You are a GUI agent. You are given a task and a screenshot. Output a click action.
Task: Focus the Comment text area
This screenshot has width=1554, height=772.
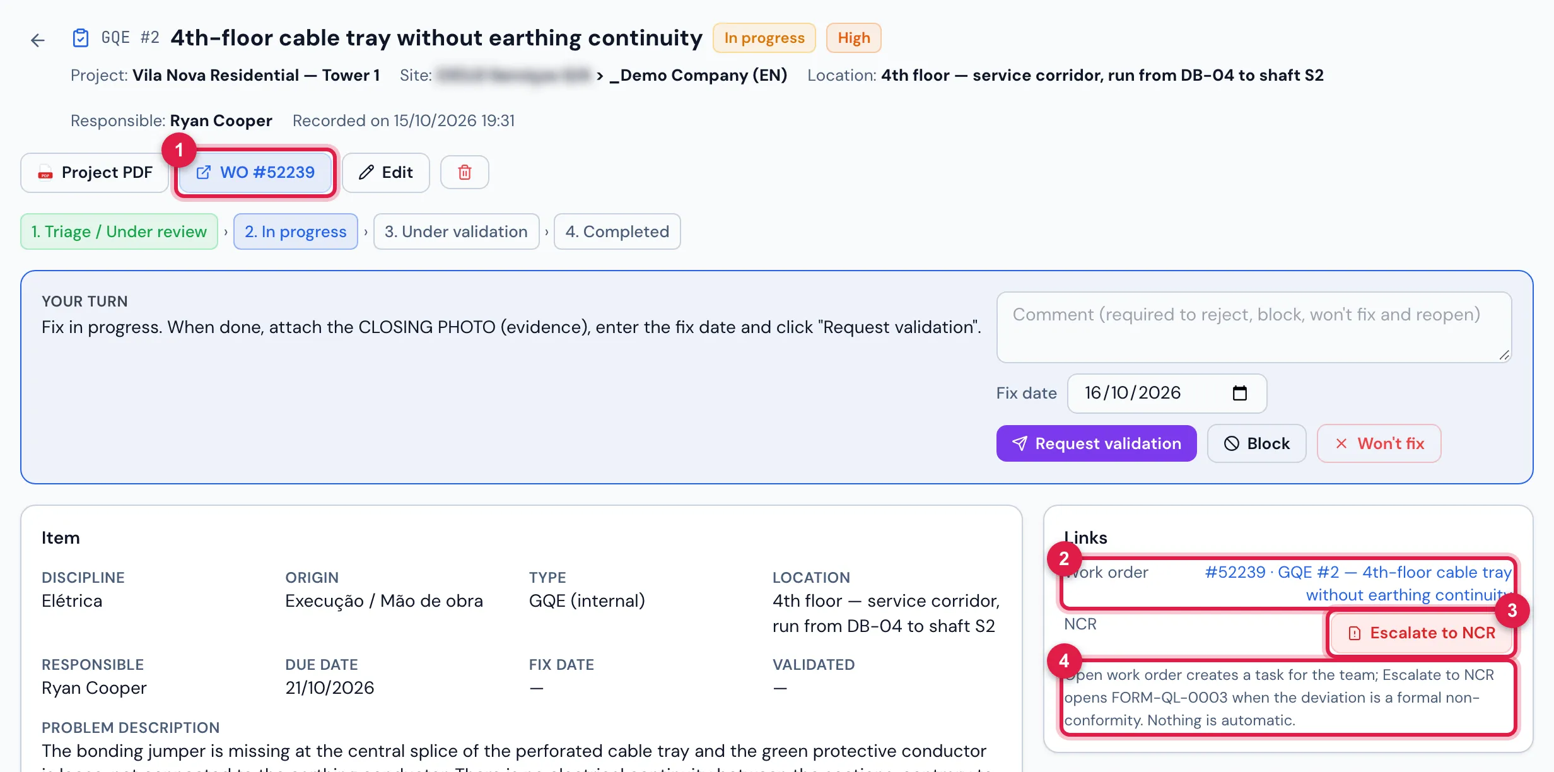tap(1254, 327)
